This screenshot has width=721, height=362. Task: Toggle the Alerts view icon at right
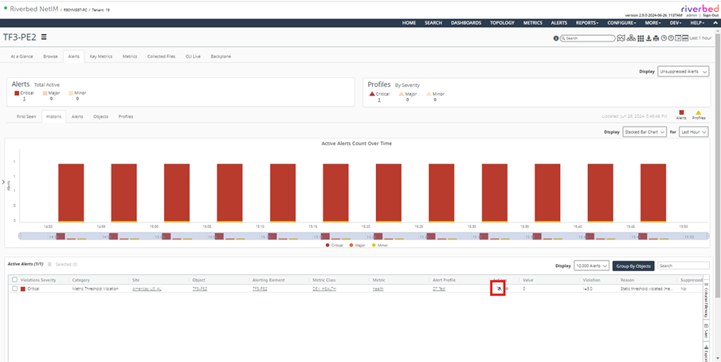pyautogui.click(x=681, y=114)
